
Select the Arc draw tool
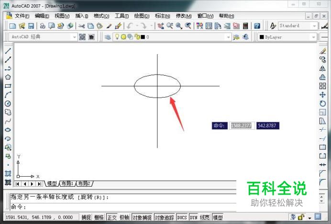tap(8, 95)
